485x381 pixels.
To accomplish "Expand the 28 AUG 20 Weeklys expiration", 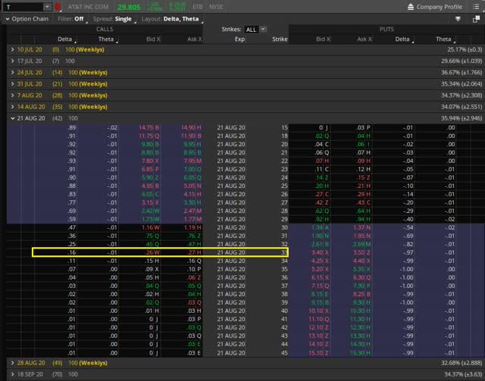I will pyautogui.click(x=12, y=363).
